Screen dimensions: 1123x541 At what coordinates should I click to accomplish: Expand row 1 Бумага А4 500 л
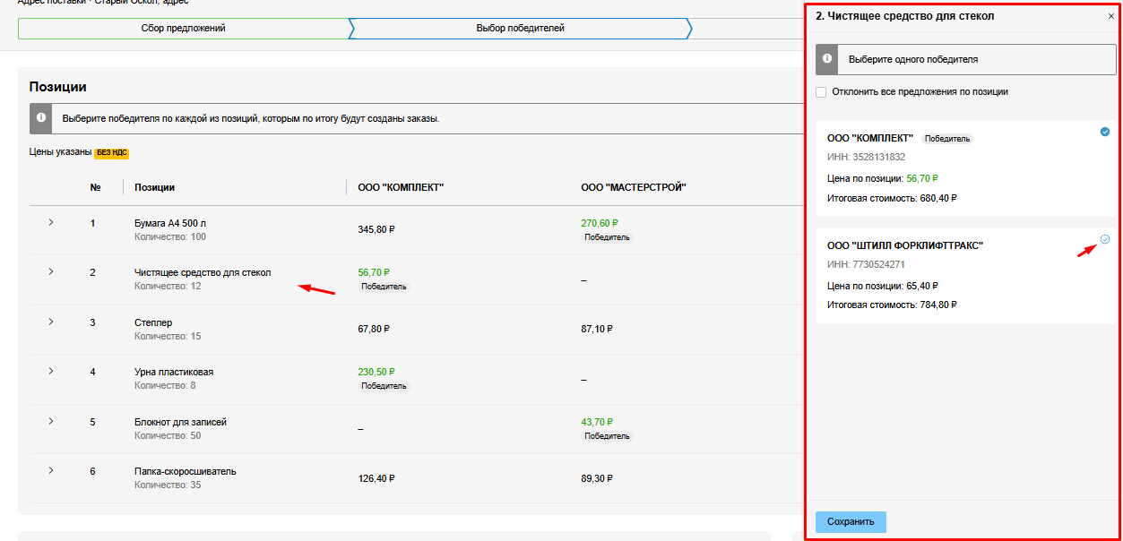coord(50,222)
